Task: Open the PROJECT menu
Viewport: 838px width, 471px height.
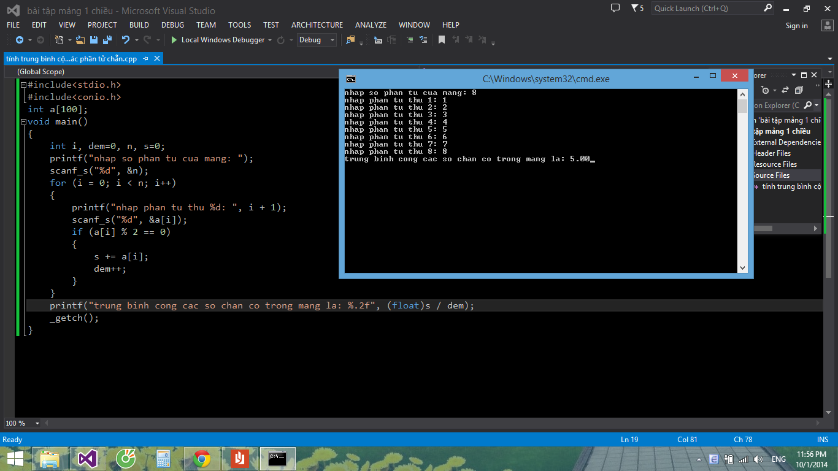Action: [102, 25]
